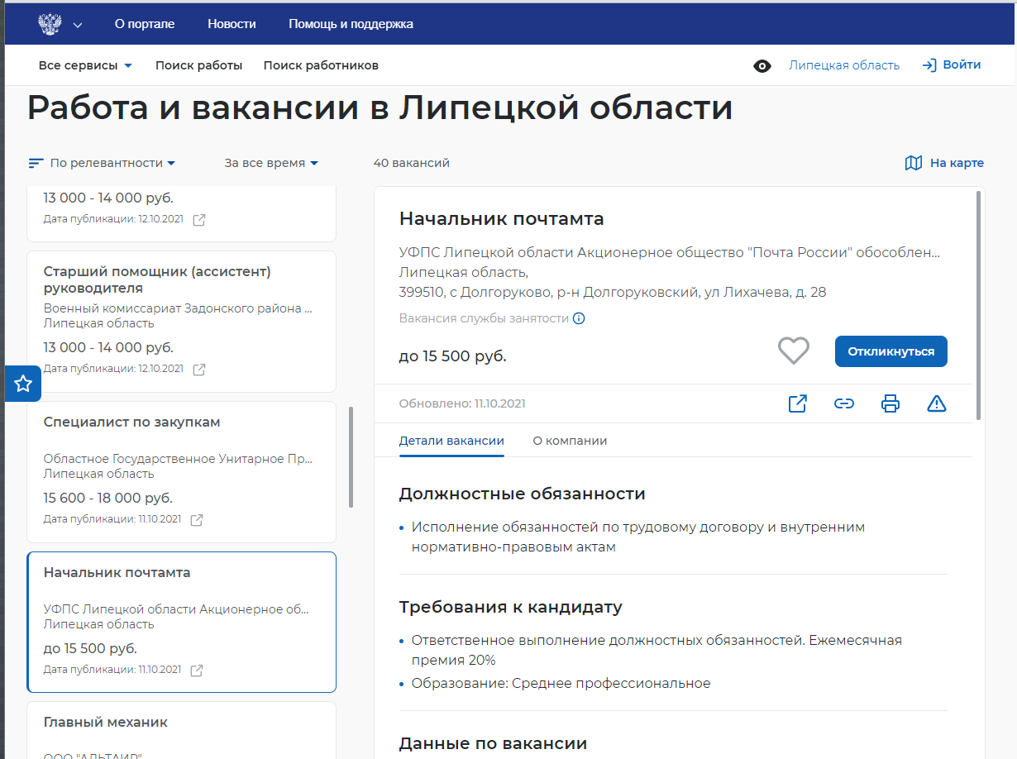
Task: Open the Все сервисы dropdown
Action: point(85,65)
